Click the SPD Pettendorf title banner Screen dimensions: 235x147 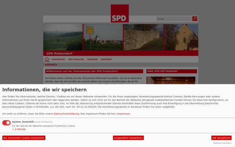pos(121,53)
